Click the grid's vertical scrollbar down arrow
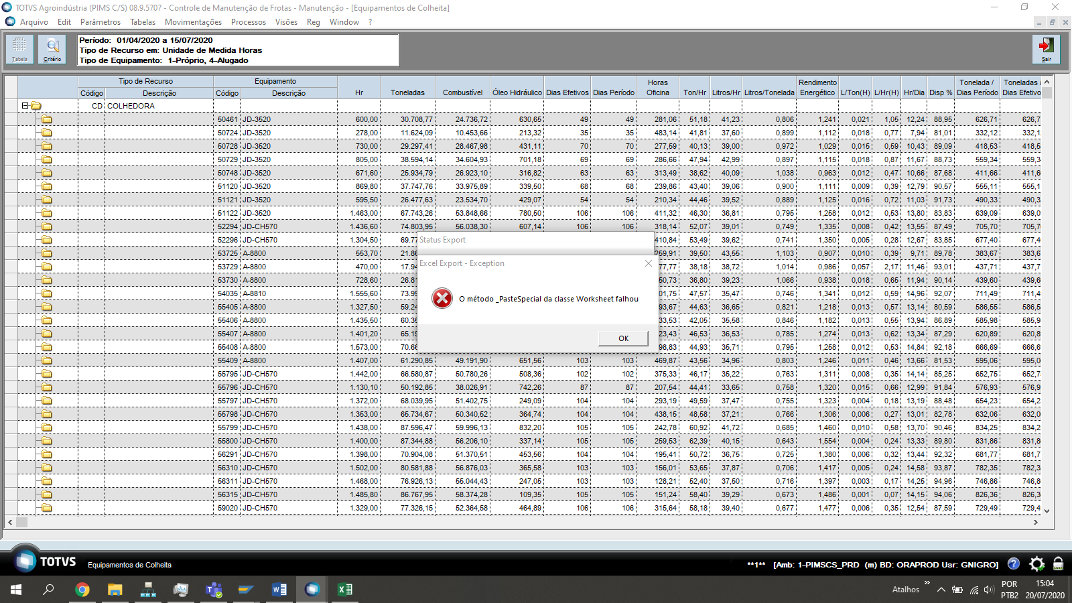 1047,511
